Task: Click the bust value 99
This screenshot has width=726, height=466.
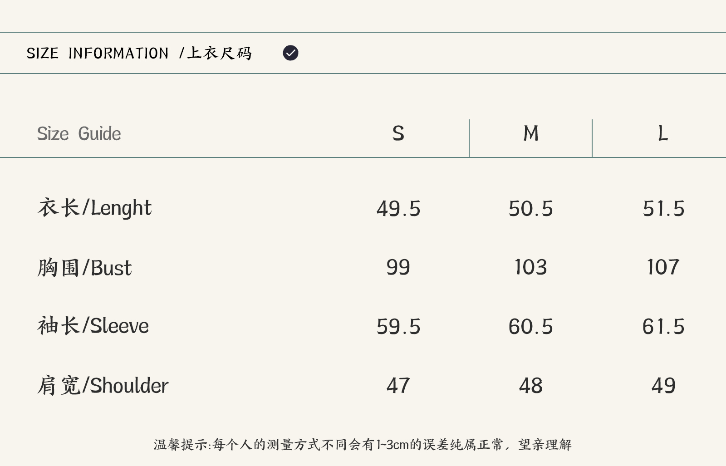Action: pos(398,267)
